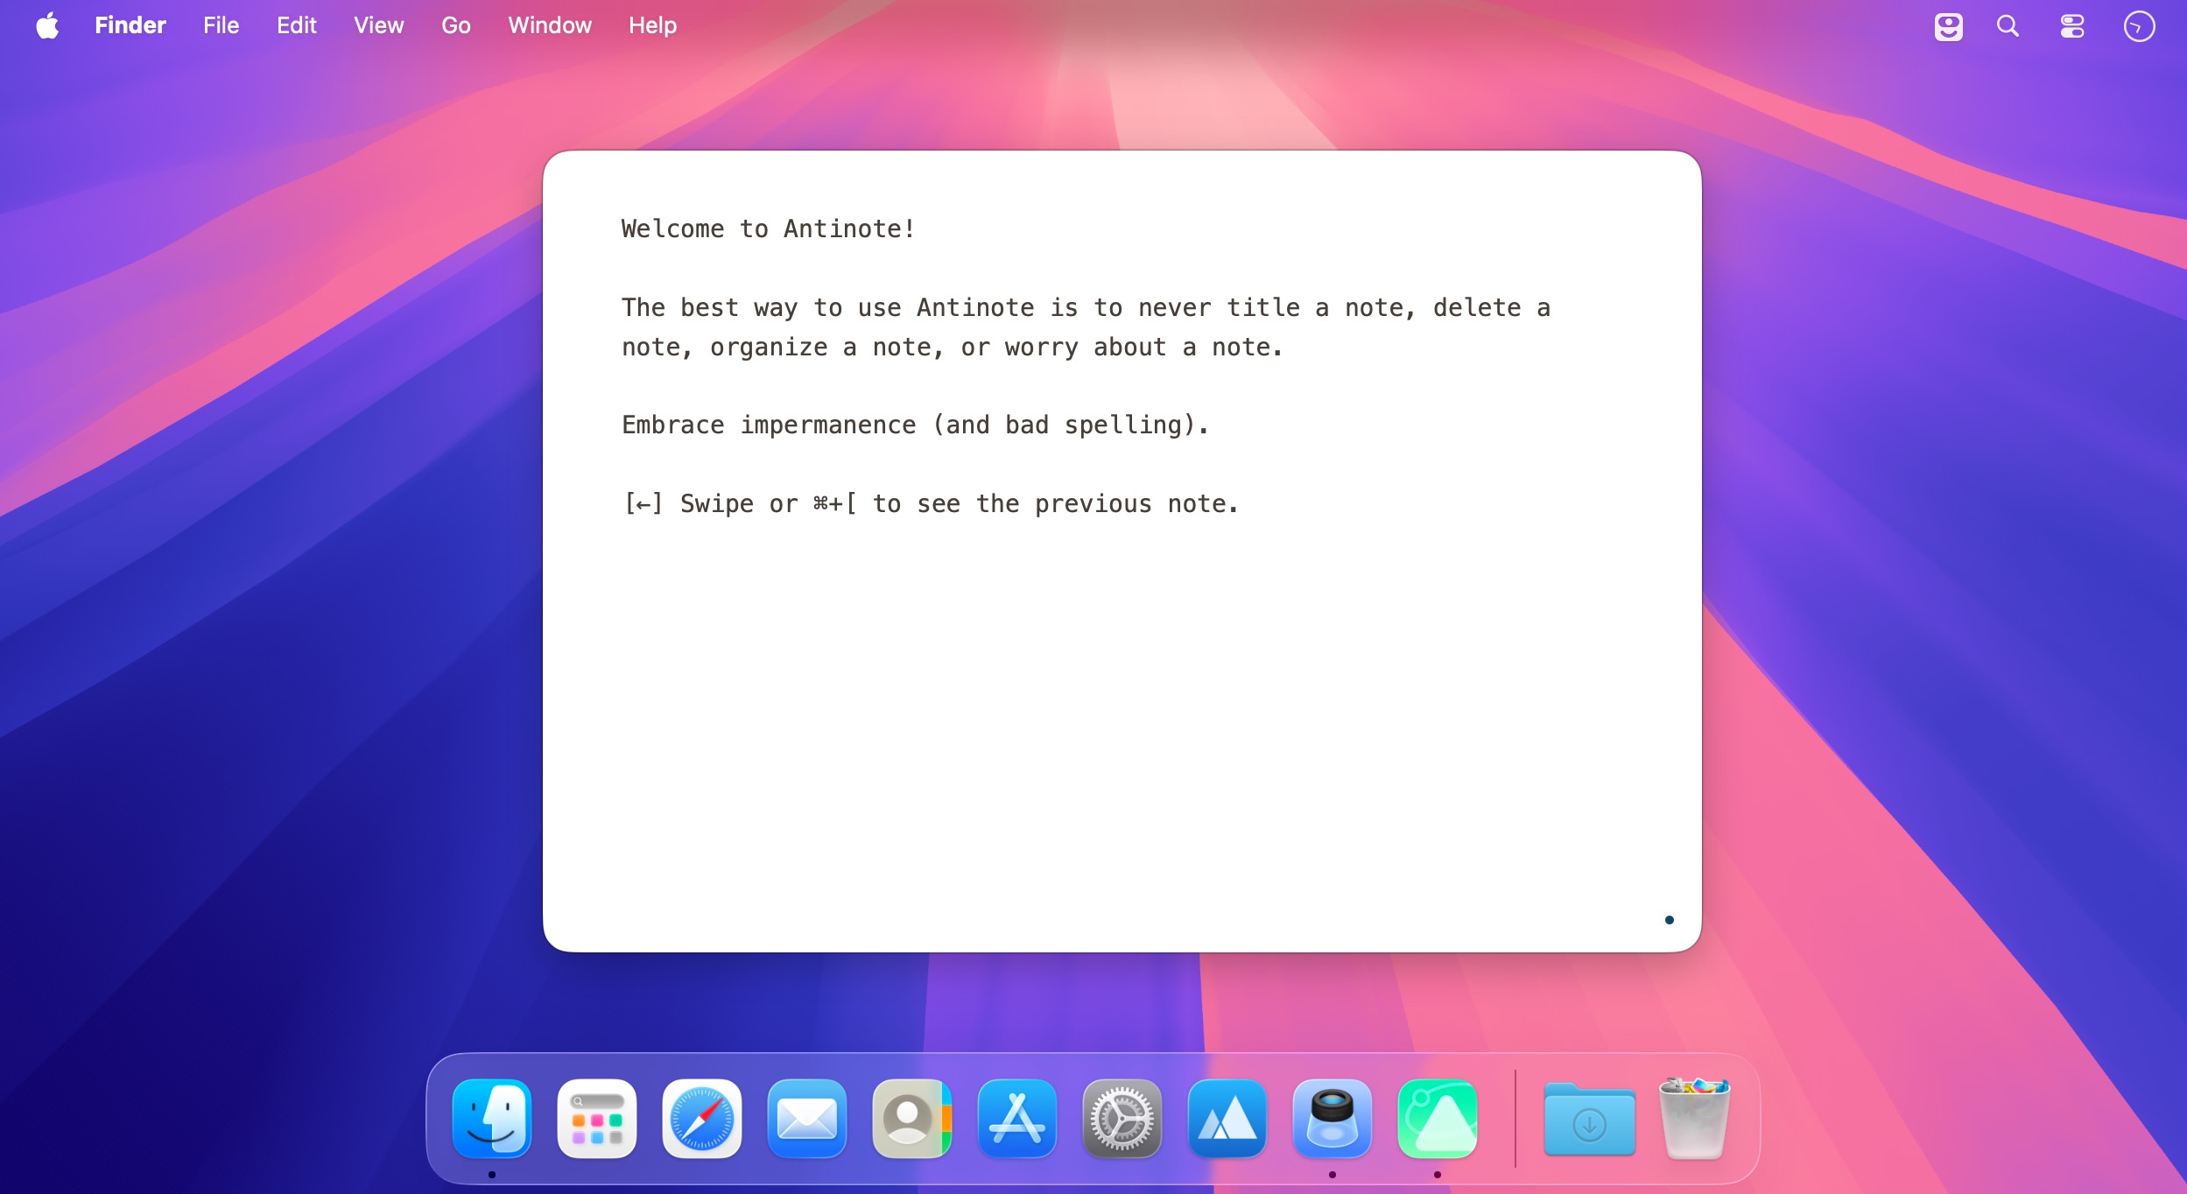The height and width of the screenshot is (1194, 2187).
Task: Open the File menu
Action: coord(221,25)
